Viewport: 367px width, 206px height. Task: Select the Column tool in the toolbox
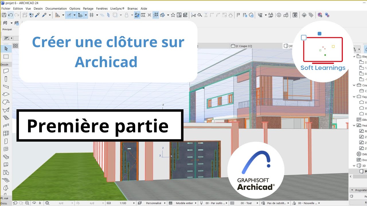click(x=6, y=79)
